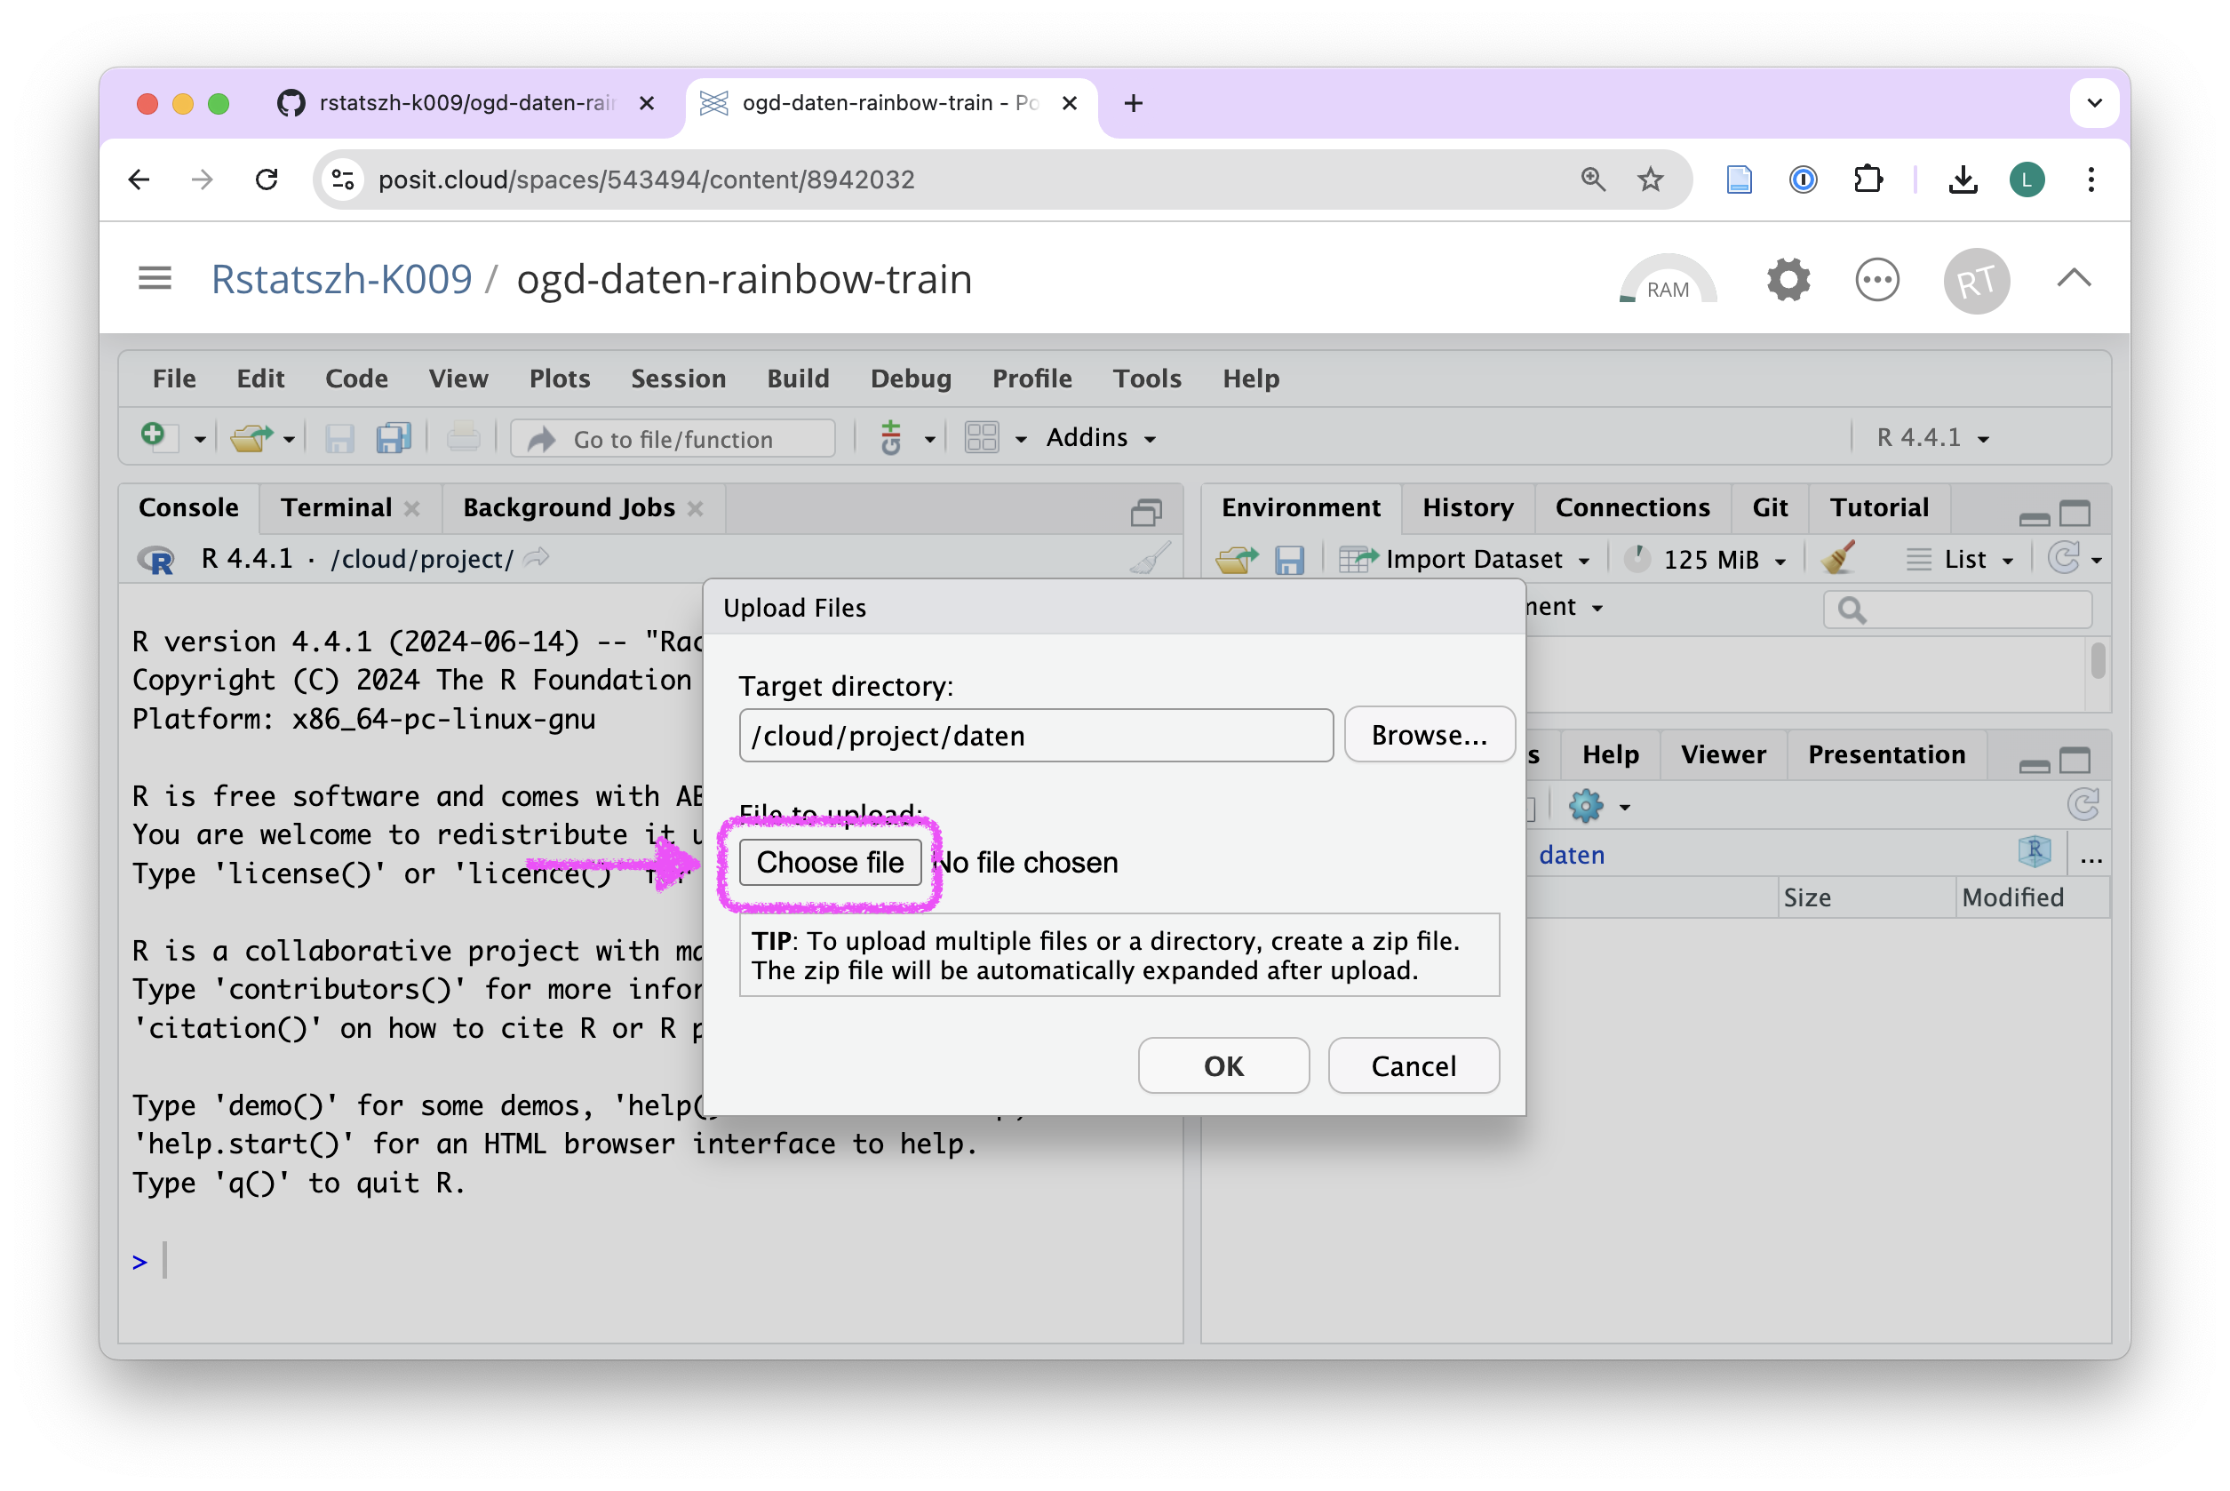This screenshot has height=1491, width=2230.
Task: Click the Save all documents icon
Action: click(x=394, y=437)
